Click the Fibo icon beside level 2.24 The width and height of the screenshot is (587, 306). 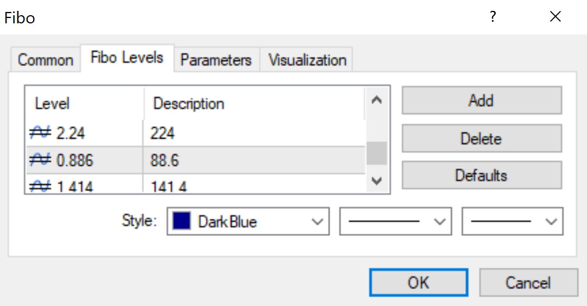tap(40, 133)
